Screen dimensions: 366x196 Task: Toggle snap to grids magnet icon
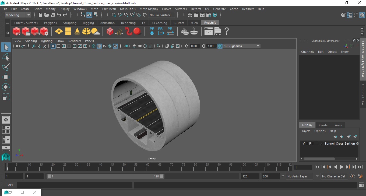click(x=114, y=15)
